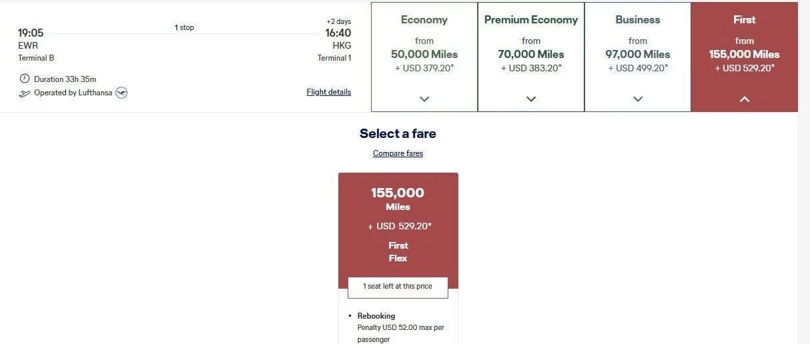Collapse the First class fare chevron

745,99
